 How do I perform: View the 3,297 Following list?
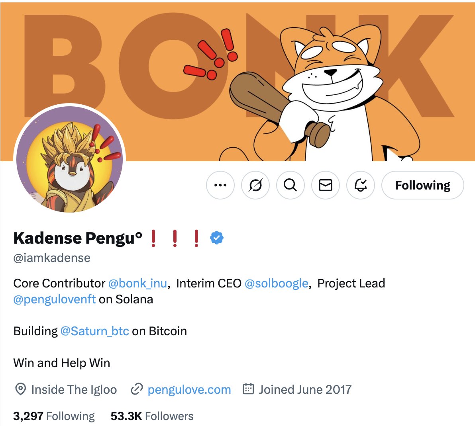pyautogui.click(x=54, y=416)
